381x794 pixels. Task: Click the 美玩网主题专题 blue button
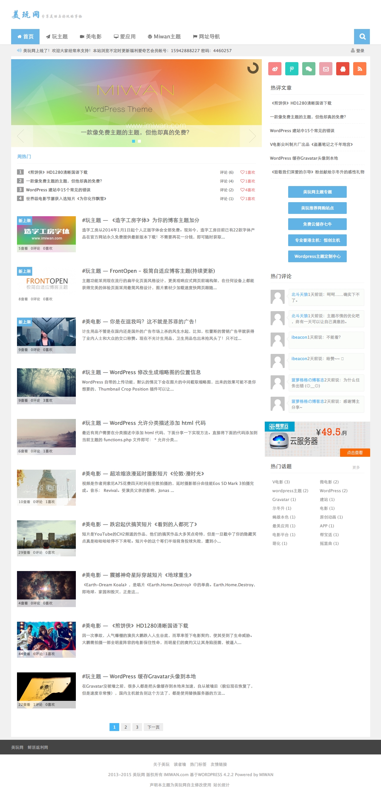317,192
